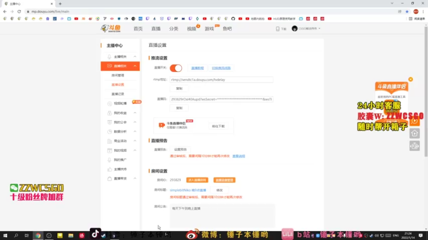428x240 pixels.
Task: Click the room announcement text area
Action: 223,216
